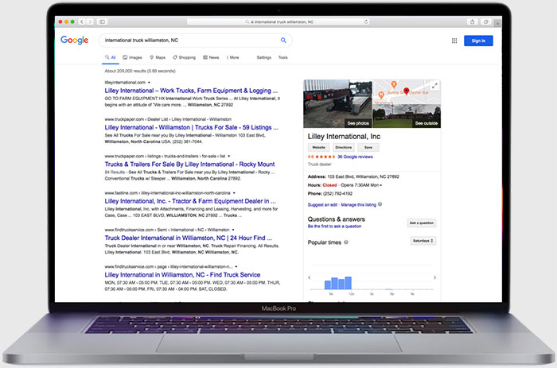The image size is (557, 368).
Task: Show next day in popular times
Action: point(434,277)
